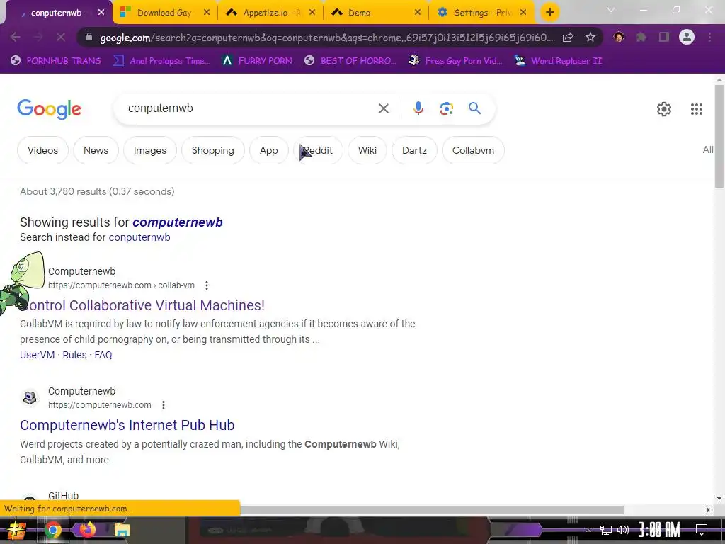The width and height of the screenshot is (725, 544).
Task: Close the Demo tab
Action: 418,13
